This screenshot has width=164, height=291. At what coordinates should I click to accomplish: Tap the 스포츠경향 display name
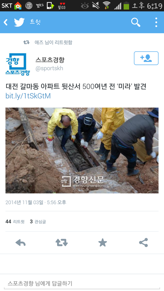[x=50, y=60]
